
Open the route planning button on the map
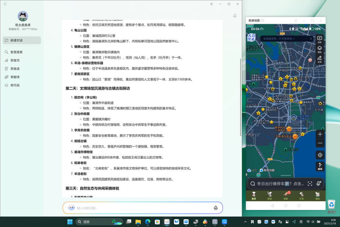tap(320, 166)
